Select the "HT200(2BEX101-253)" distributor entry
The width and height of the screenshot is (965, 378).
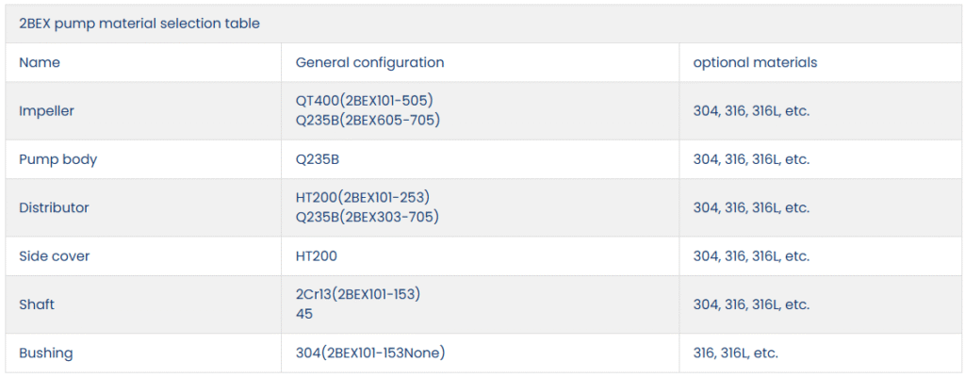pyautogui.click(x=362, y=197)
